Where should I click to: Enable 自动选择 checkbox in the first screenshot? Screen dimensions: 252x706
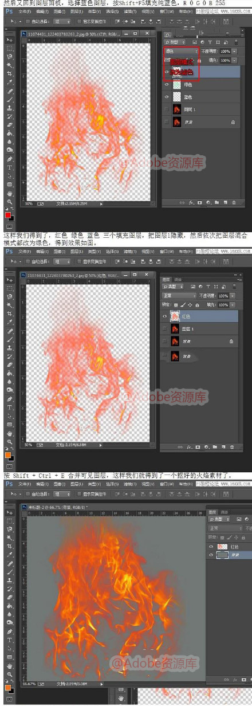[x=27, y=21]
